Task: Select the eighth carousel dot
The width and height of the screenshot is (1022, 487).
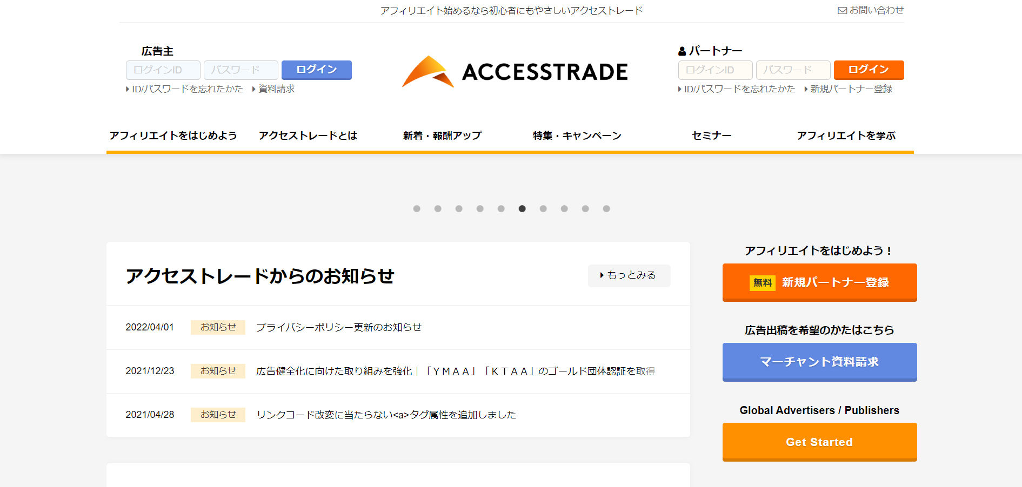Action: pos(564,209)
